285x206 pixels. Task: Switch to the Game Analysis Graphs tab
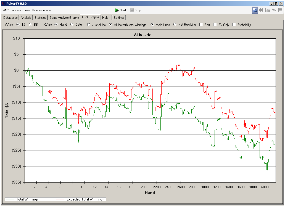tap(64, 18)
